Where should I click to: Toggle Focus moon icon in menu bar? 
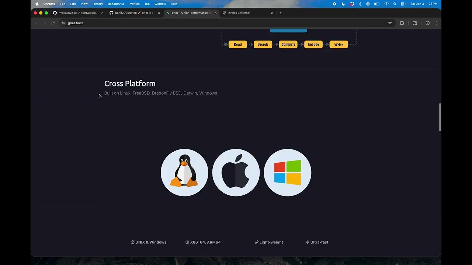(343, 4)
